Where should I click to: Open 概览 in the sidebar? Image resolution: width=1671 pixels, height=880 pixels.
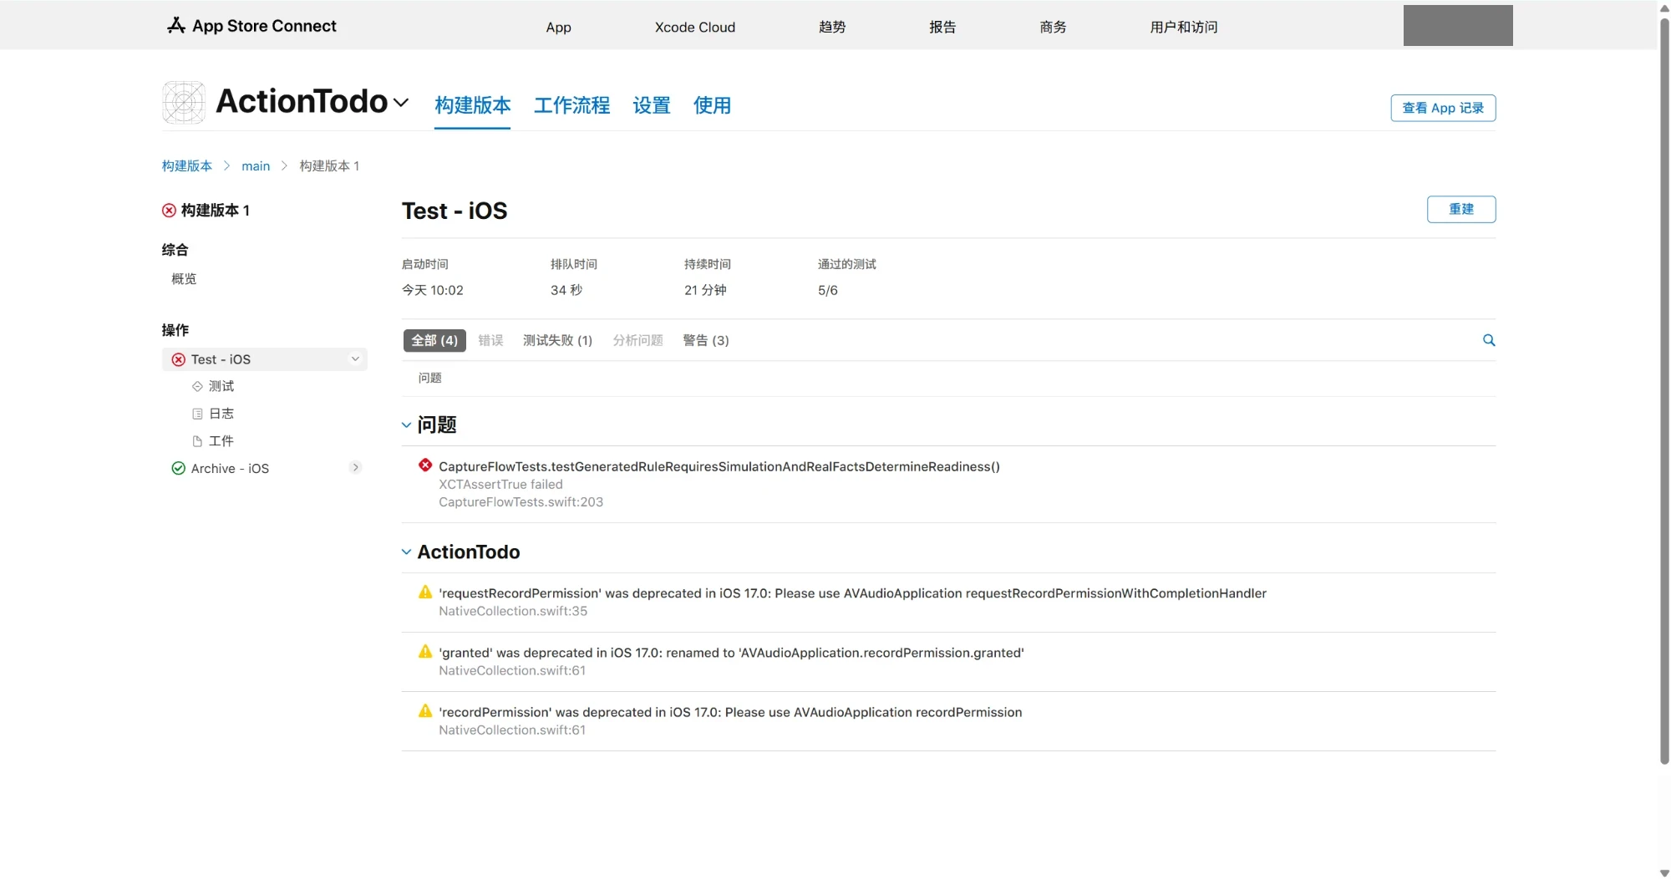pyautogui.click(x=184, y=278)
